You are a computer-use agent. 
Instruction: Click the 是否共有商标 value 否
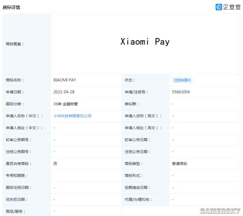pyautogui.click(x=55, y=163)
